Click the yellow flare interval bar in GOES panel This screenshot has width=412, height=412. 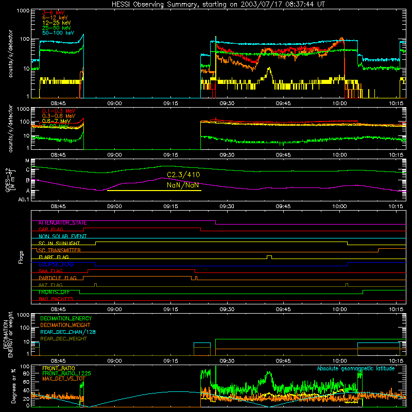click(154, 191)
